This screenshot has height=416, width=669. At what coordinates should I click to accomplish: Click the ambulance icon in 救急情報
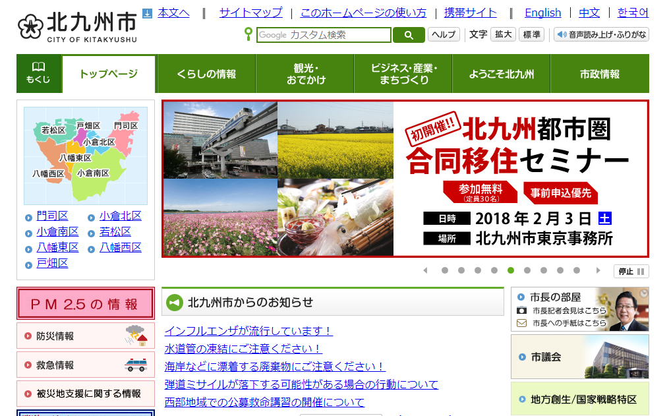136,365
